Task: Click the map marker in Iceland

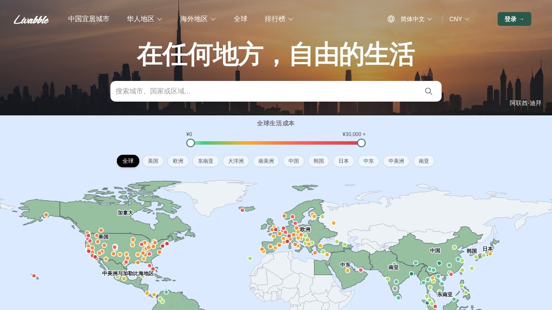Action: (242, 210)
